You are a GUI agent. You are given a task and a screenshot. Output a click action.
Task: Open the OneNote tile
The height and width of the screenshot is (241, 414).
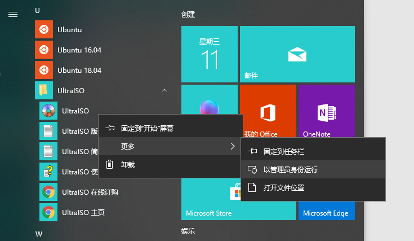327,111
